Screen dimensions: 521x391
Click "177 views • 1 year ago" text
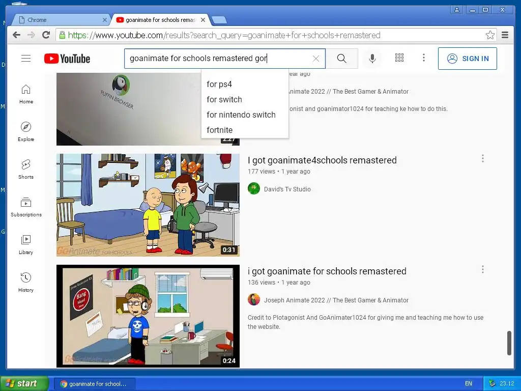coord(279,172)
